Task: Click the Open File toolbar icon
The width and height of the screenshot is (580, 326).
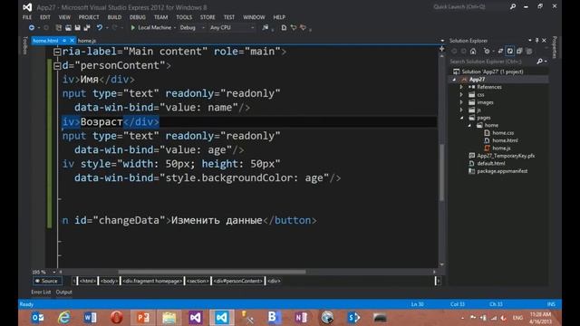Action: coord(68,28)
